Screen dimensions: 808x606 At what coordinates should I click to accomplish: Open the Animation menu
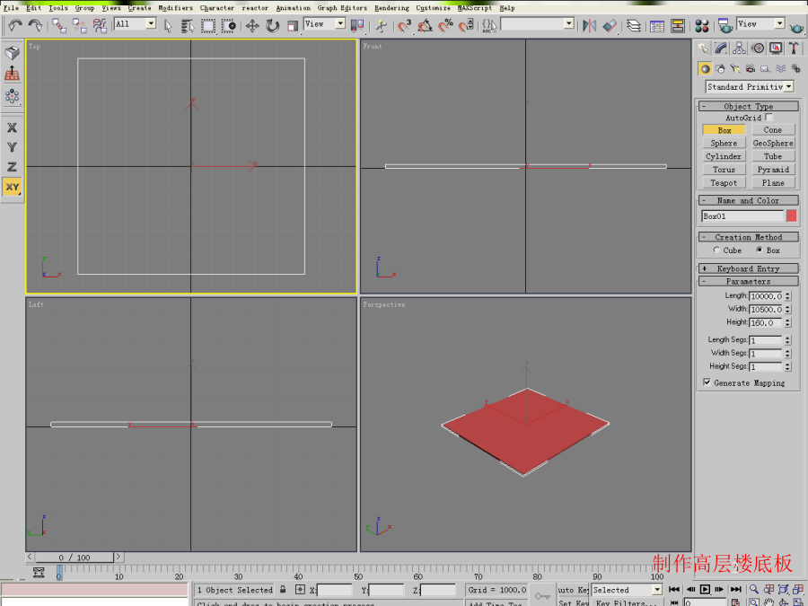(294, 8)
